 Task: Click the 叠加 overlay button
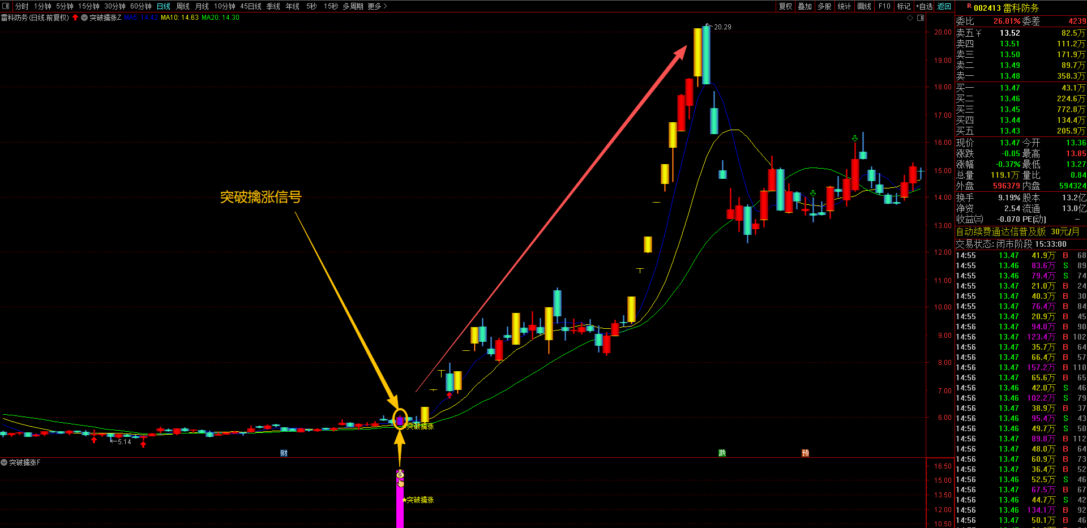pos(805,6)
